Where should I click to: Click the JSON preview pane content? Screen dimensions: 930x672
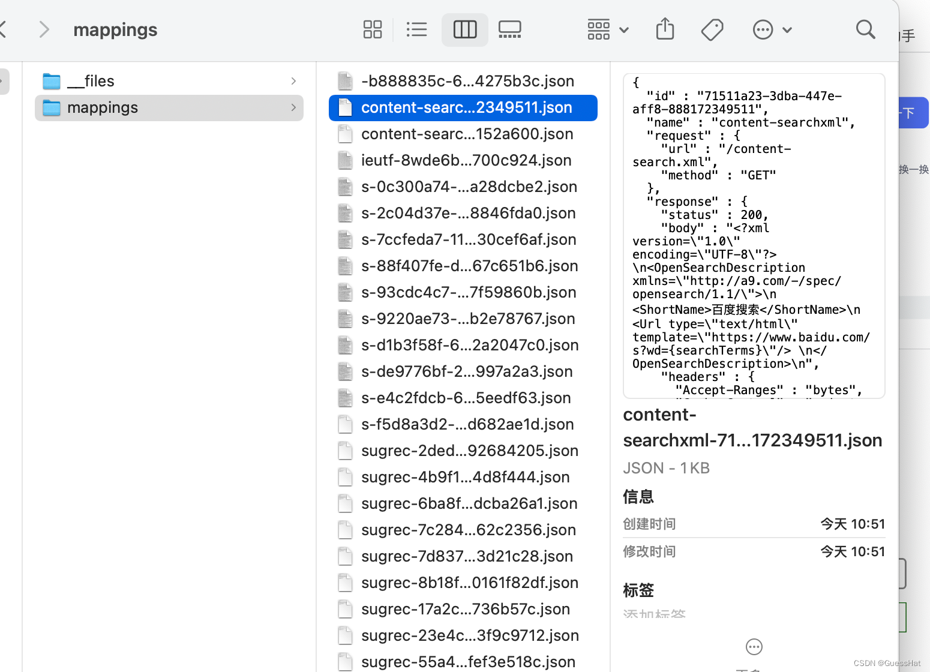click(754, 236)
